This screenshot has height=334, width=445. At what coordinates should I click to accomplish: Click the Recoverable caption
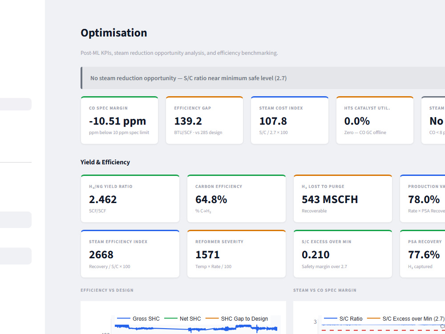314,211
